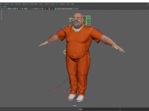
Task: Toggle Use All Lights icon
Action: click(17, 9)
